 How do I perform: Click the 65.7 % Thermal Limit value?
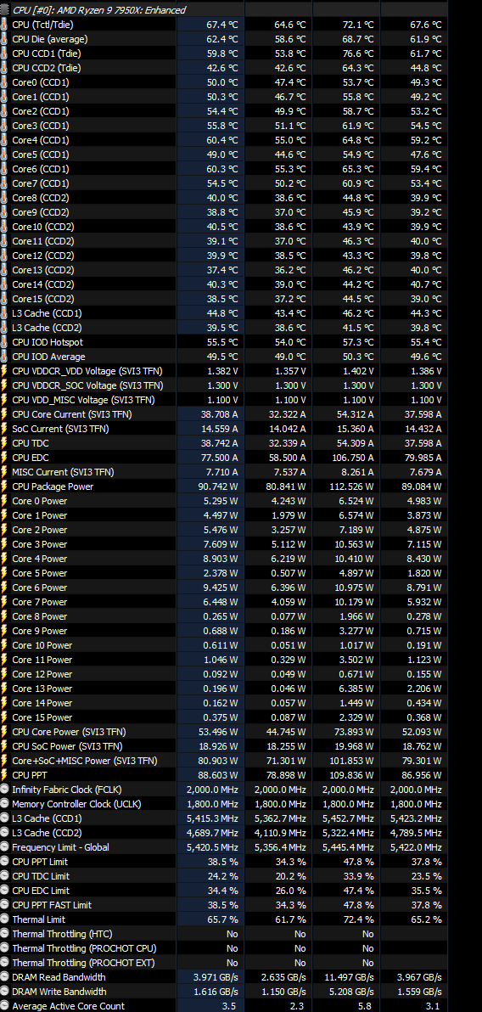(223, 919)
